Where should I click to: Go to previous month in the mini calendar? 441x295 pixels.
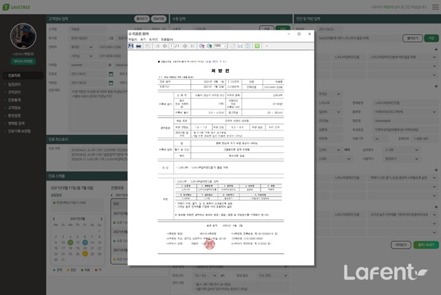(54, 218)
